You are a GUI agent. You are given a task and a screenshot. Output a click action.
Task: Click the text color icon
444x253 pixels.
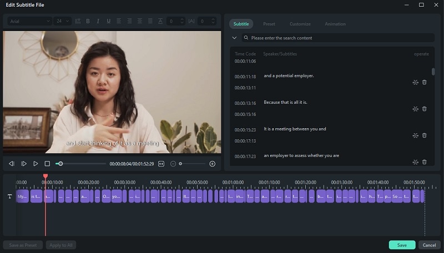point(160,21)
